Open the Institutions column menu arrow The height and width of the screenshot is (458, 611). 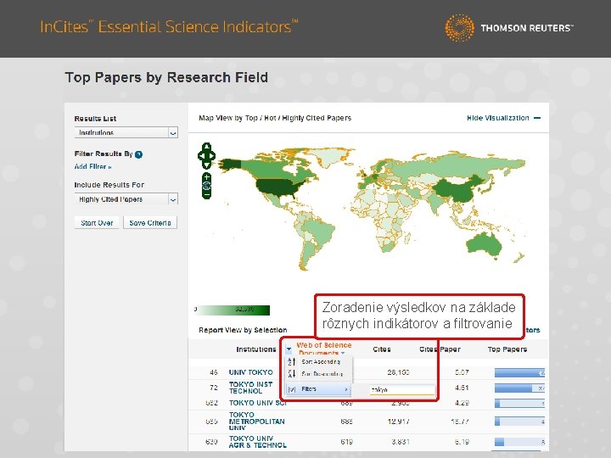289,349
